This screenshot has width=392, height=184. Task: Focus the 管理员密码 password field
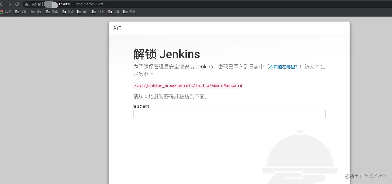(x=229, y=114)
